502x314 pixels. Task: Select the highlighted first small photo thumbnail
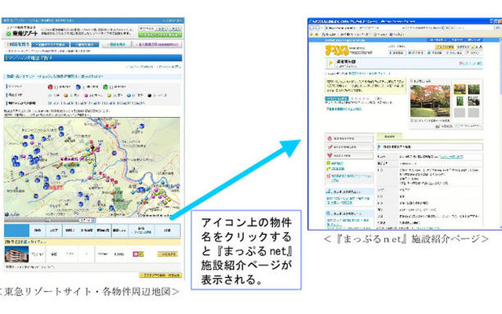tap(460, 89)
